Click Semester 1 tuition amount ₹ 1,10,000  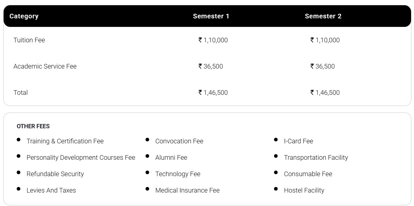pyautogui.click(x=213, y=40)
